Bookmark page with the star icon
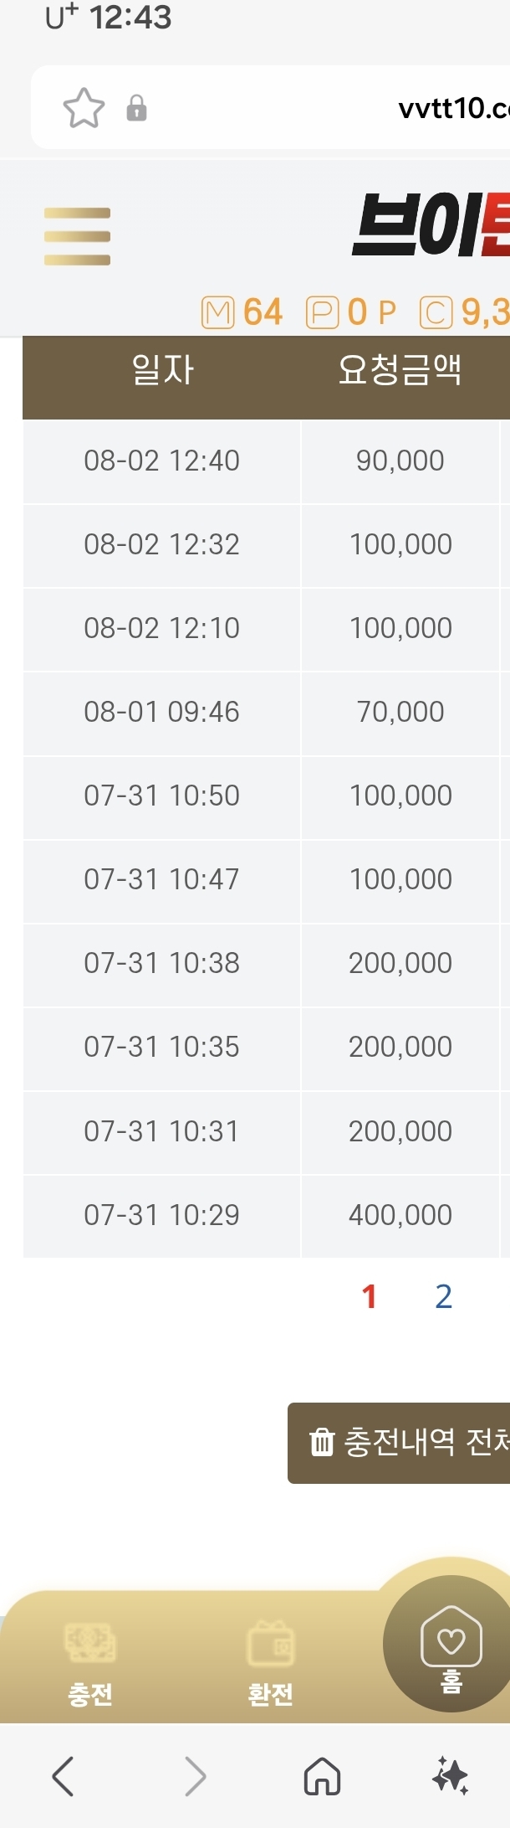Viewport: 510px width, 1828px height. click(84, 108)
